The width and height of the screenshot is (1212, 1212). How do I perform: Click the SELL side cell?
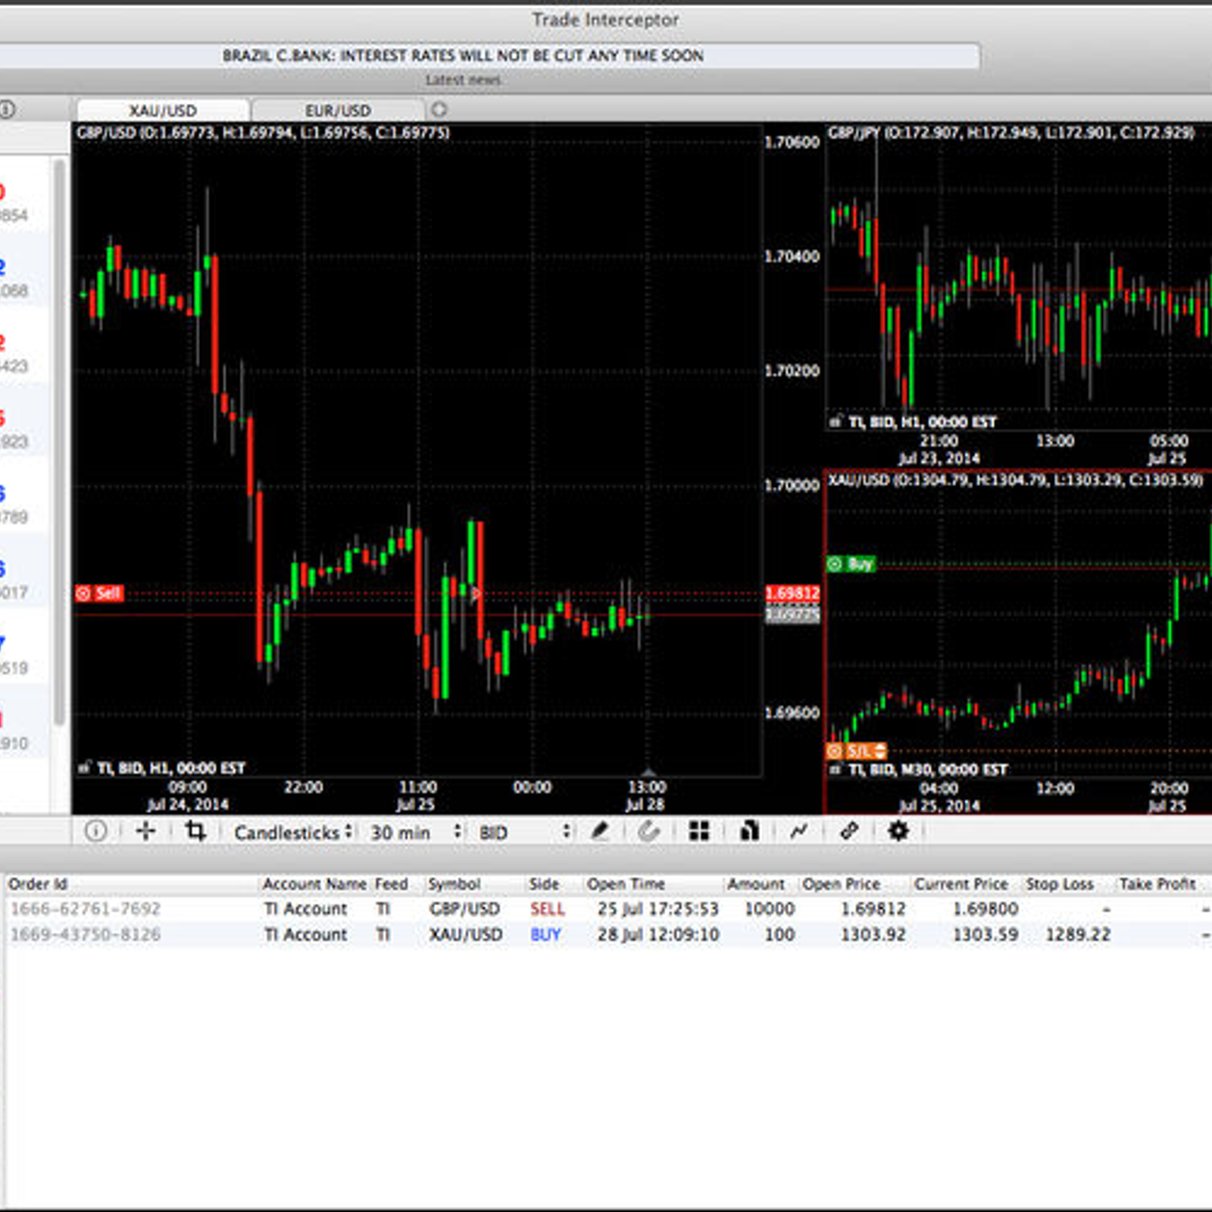547,908
